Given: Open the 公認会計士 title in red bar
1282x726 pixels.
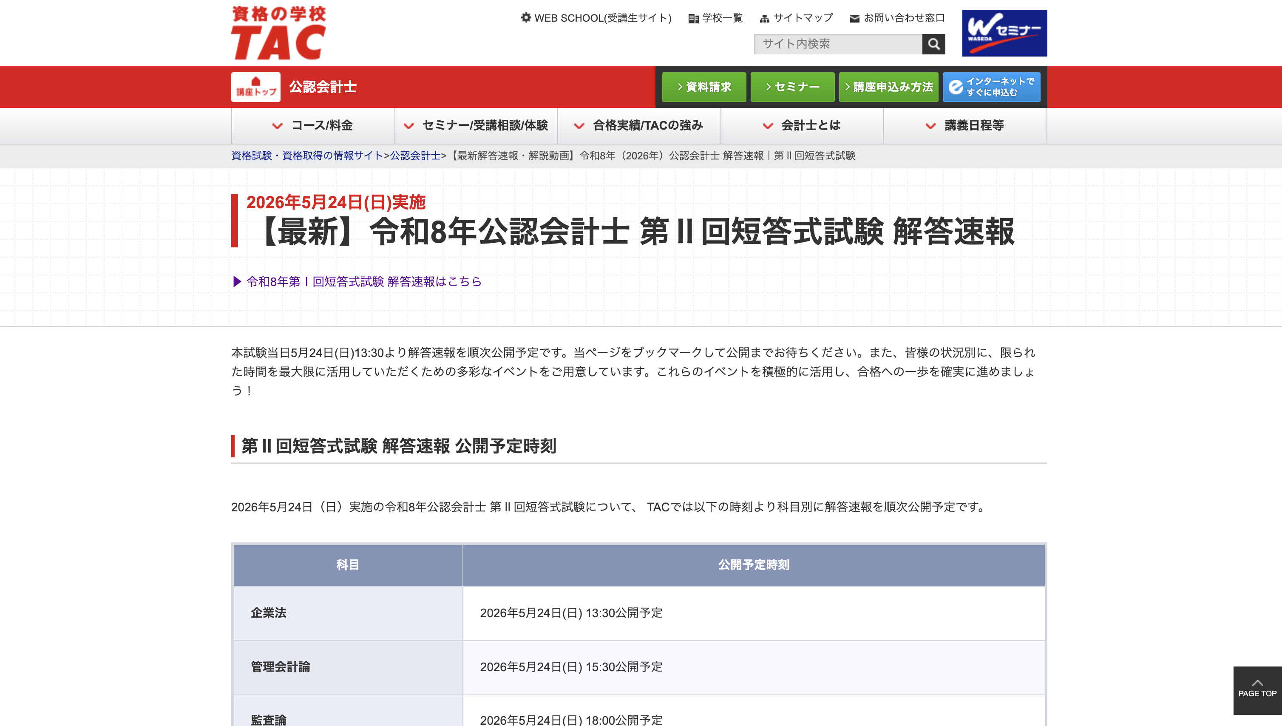Looking at the screenshot, I should [x=323, y=87].
